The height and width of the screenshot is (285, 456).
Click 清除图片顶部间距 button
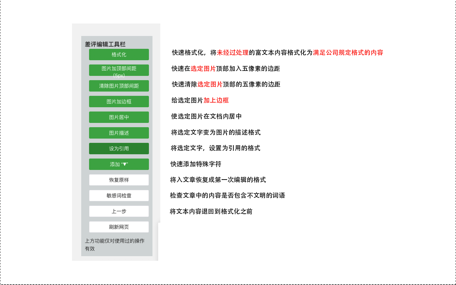click(119, 86)
